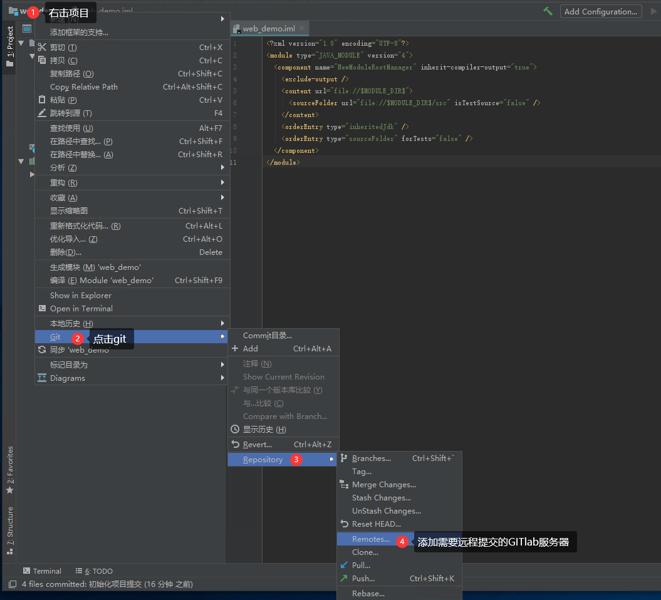The image size is (661, 600).
Task: Click the Diagrams icon in context menu
Action: 42,378
